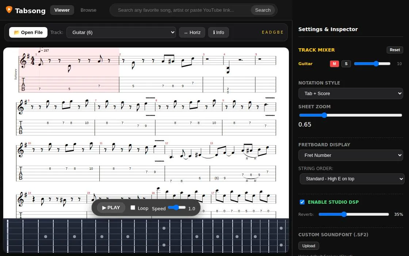
Task: Click the Guitar track name label
Action: (x=305, y=64)
